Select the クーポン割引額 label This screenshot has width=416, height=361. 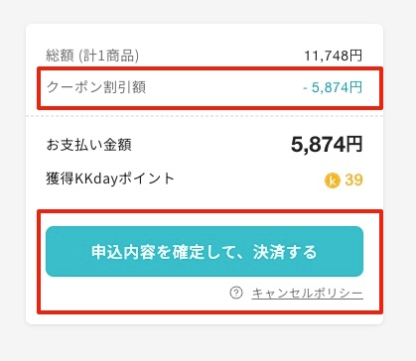click(x=96, y=87)
